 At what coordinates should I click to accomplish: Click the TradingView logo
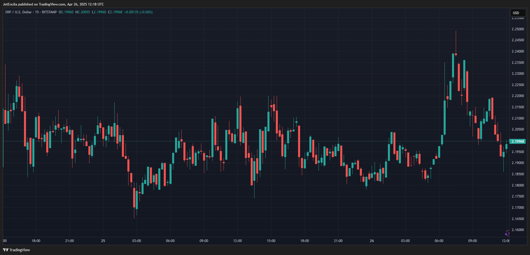[x=16, y=250]
